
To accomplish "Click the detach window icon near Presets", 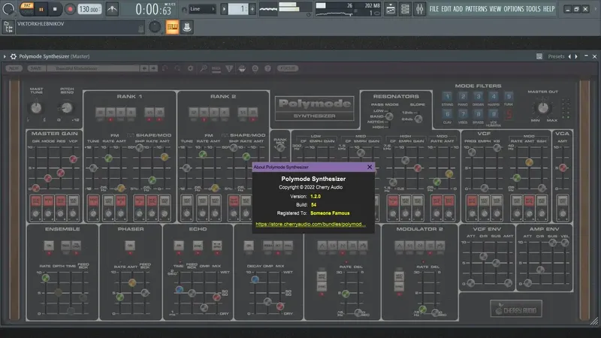I will (x=539, y=56).
